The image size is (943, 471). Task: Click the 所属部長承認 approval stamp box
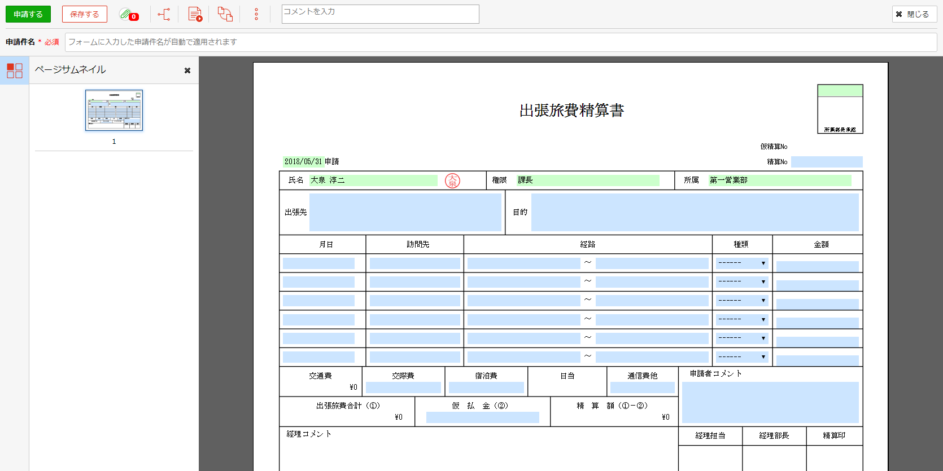[x=840, y=109]
